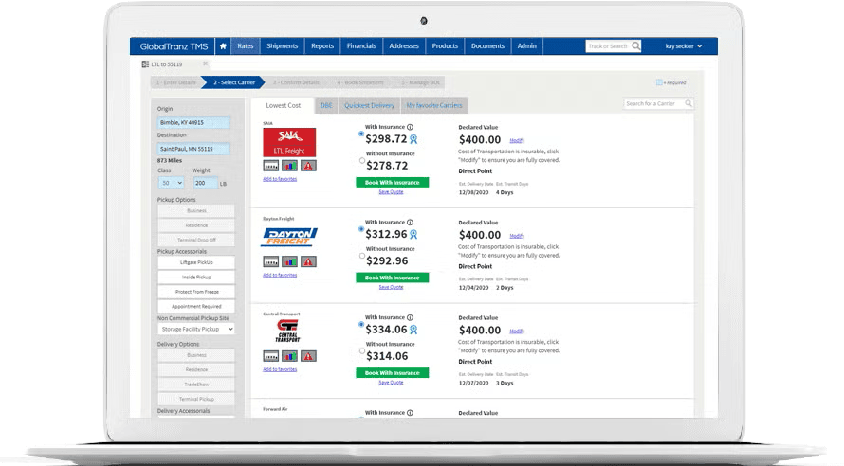
Task: Click Save Quote under SAIA
Action: click(391, 192)
